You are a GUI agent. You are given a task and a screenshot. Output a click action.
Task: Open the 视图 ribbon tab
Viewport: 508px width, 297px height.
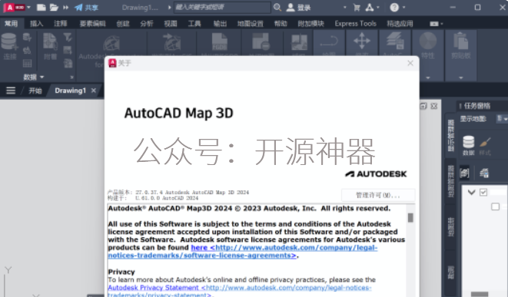[x=171, y=23]
